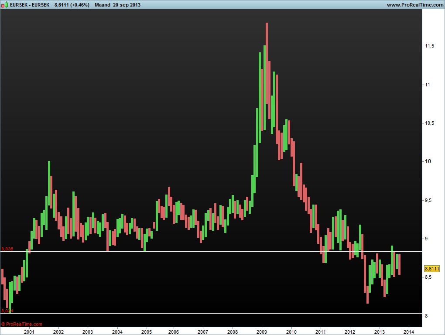The width and height of the screenshot is (445, 335).
Task: Click the 20 sep 2013 date label
Action: (x=127, y=5)
